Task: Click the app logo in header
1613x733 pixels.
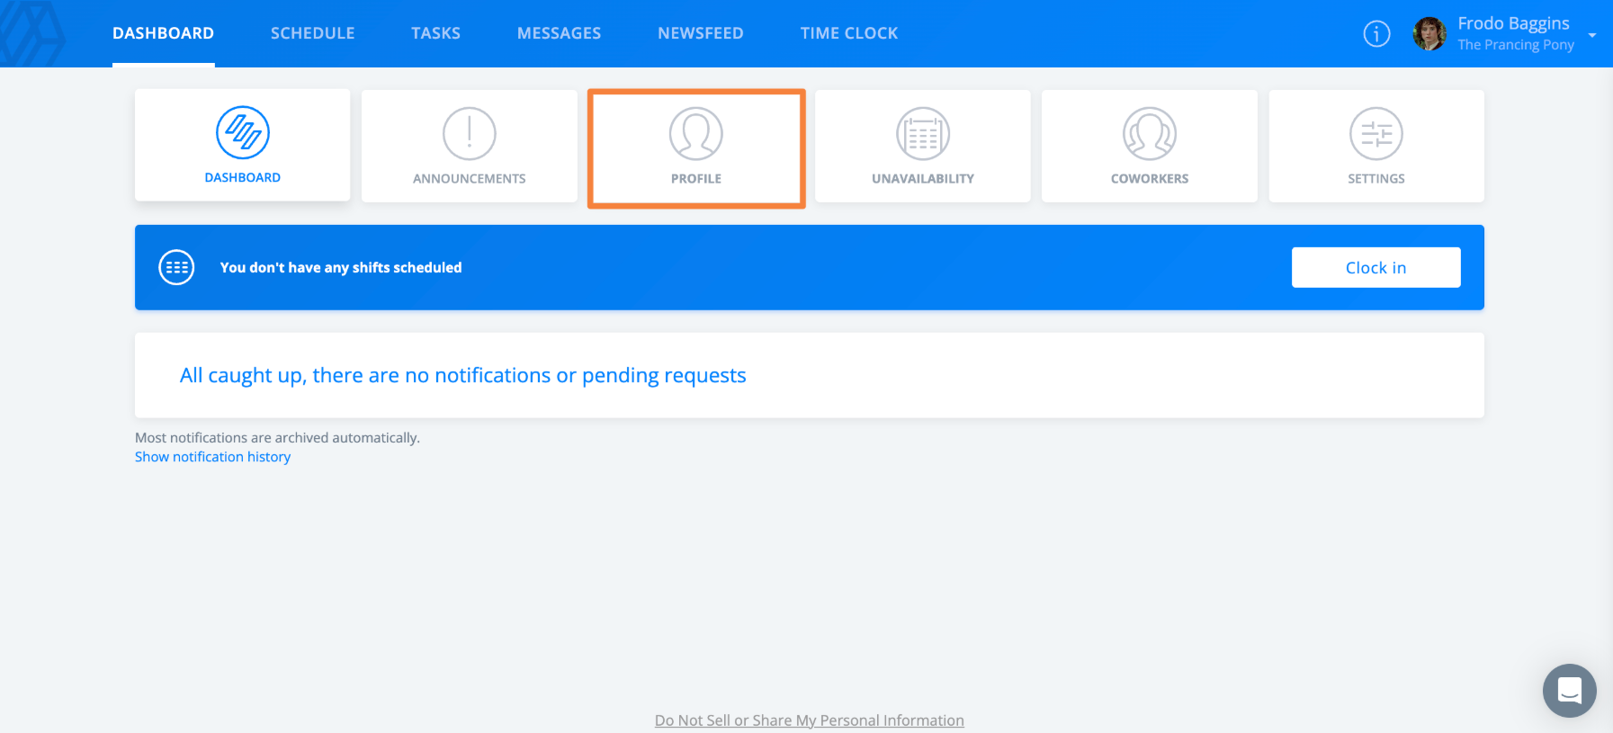Action: 33,34
